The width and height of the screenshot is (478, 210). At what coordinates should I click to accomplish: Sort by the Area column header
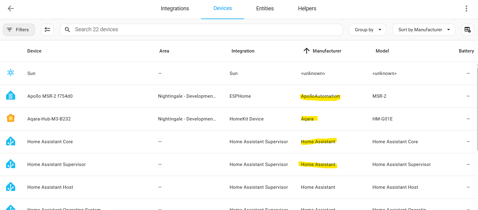[164, 51]
